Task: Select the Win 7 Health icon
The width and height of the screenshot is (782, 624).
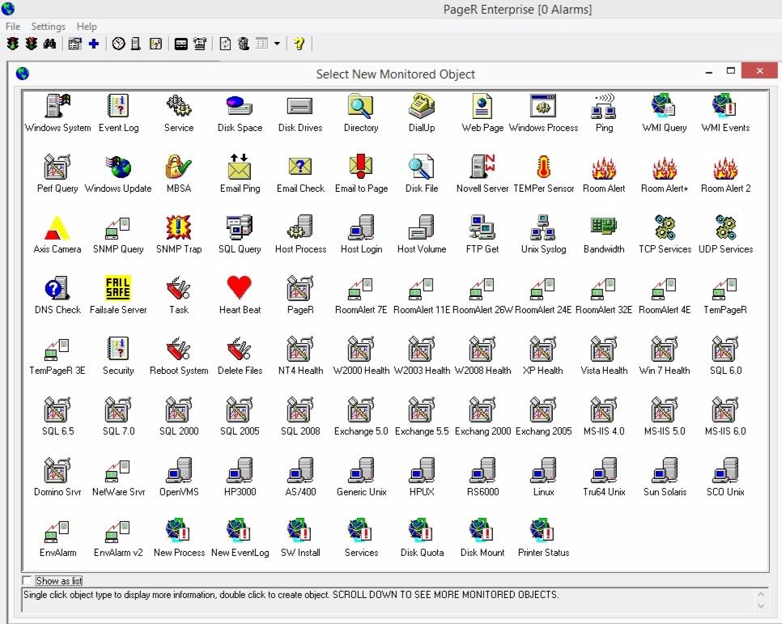Action: click(665, 349)
